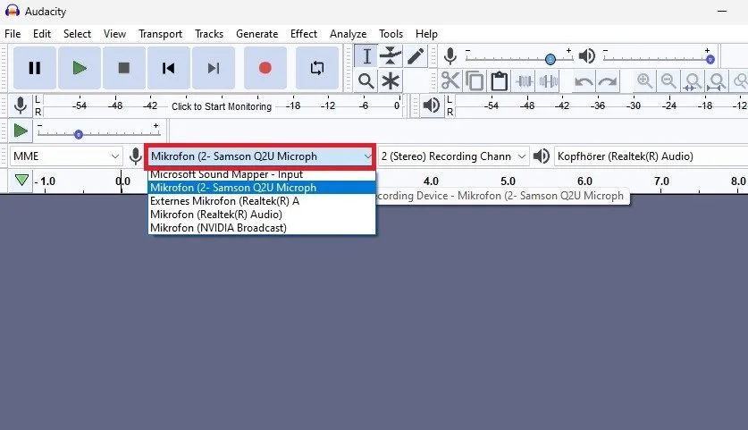Open the Help menu
Viewport: 748px width, 430px height.
426,34
